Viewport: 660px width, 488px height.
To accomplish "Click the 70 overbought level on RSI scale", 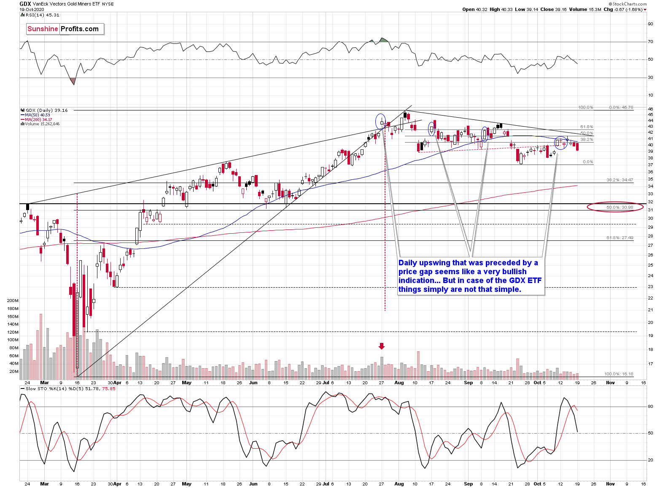I will click(x=651, y=42).
